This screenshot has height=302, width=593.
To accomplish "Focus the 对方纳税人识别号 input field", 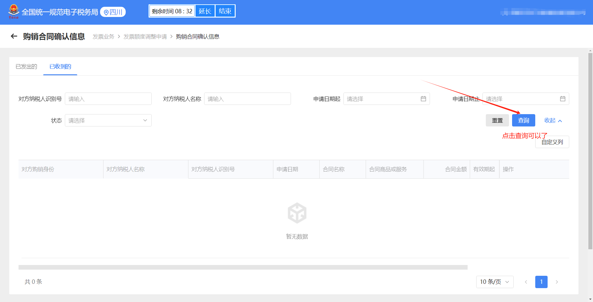I will (x=108, y=99).
